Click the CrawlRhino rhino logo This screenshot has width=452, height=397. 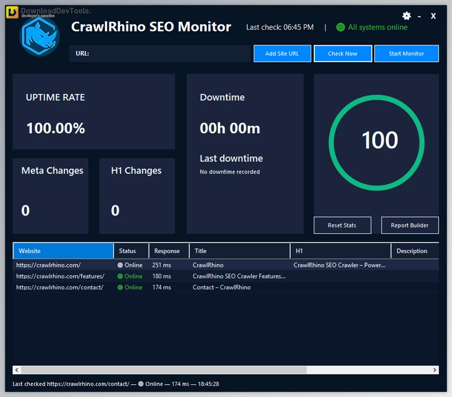pyautogui.click(x=40, y=36)
